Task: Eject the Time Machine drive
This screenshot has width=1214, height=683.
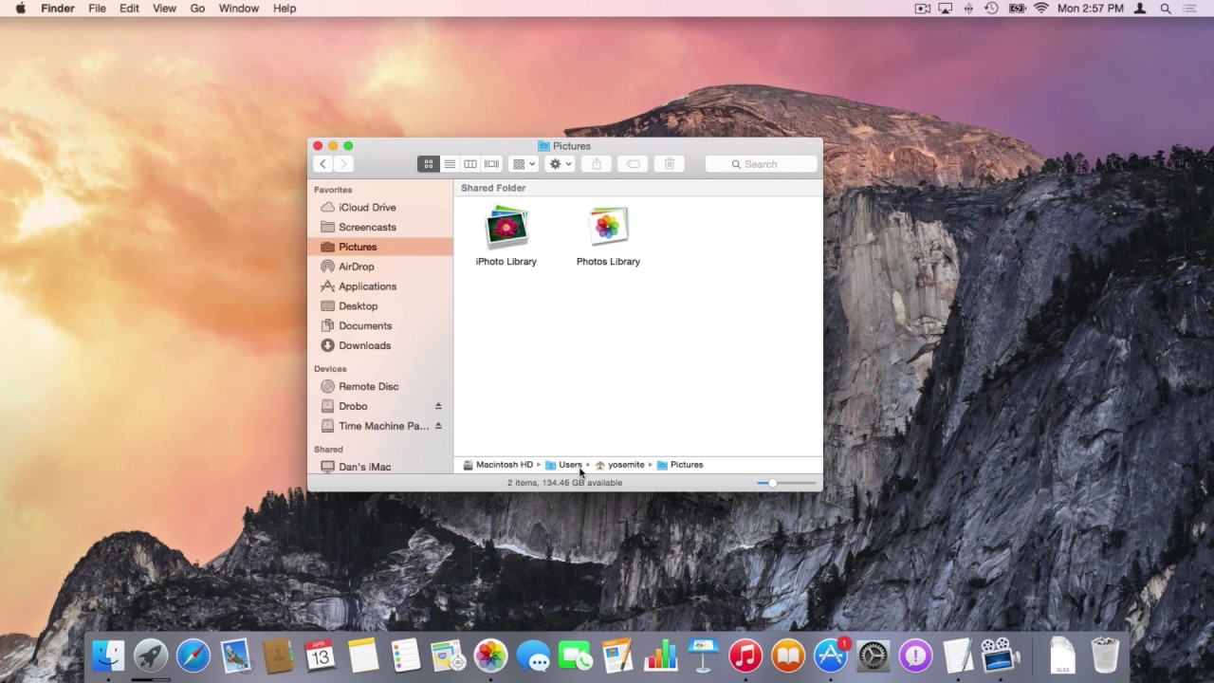Action: [438, 426]
